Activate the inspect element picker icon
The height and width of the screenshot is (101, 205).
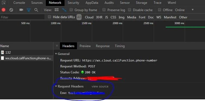click(4, 3)
